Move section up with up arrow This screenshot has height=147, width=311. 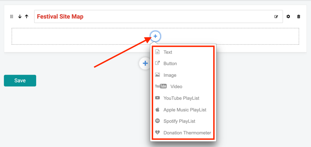tap(26, 17)
